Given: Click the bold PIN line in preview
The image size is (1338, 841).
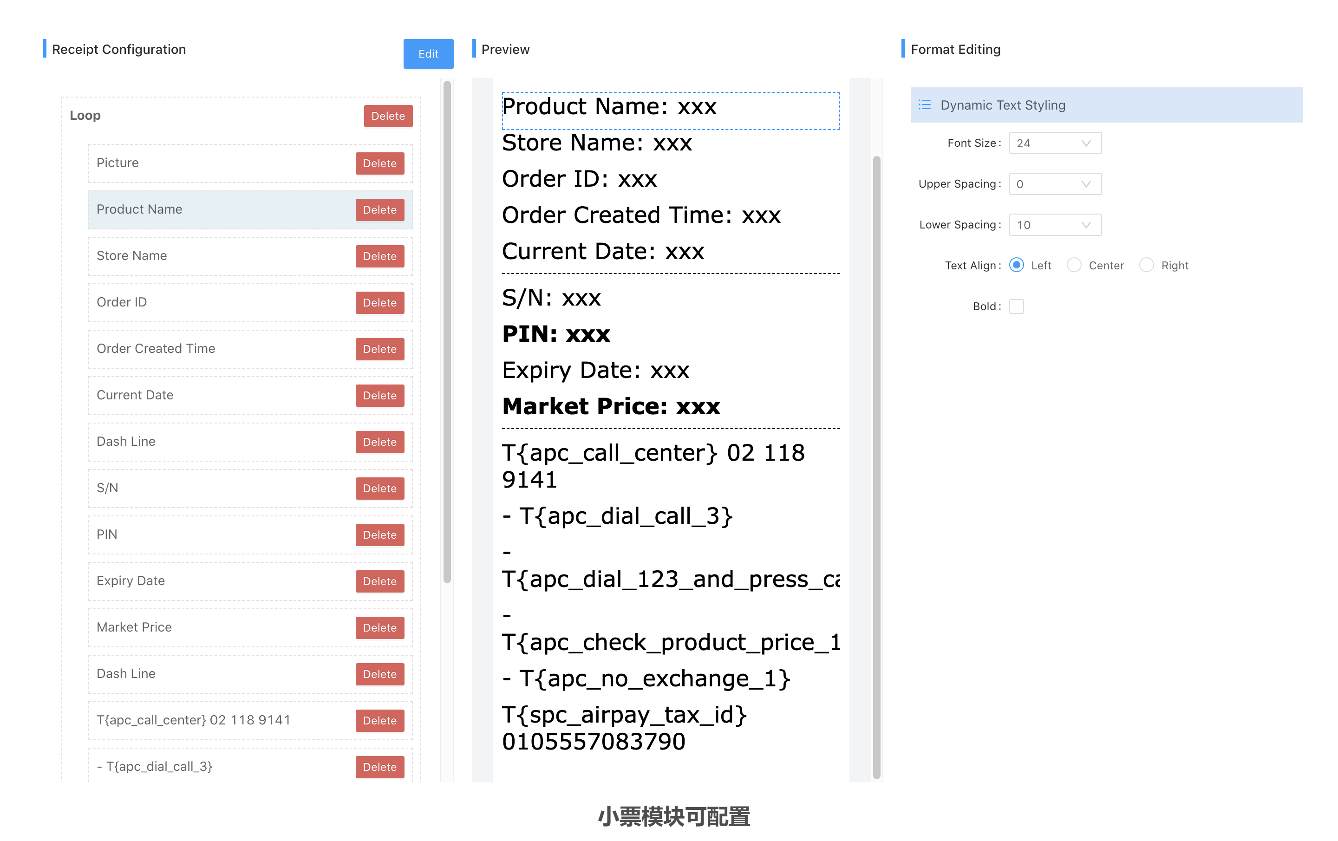Looking at the screenshot, I should pos(555,334).
